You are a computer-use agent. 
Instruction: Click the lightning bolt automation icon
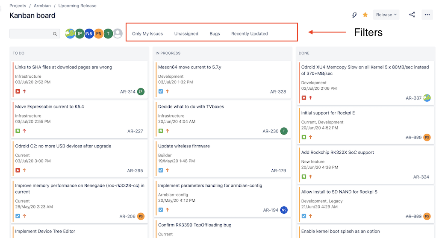pos(354,15)
